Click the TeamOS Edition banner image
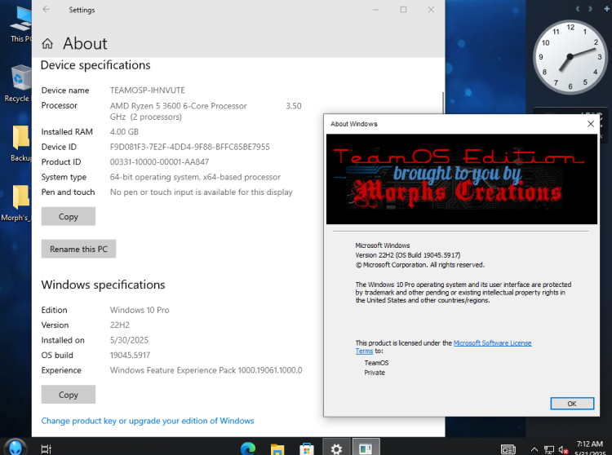This screenshot has width=612, height=455. coord(462,179)
